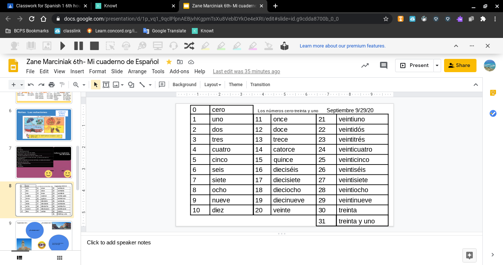Dismiss the Read&Write toolbar with X
Screen dimensions: 503x265
(488, 46)
